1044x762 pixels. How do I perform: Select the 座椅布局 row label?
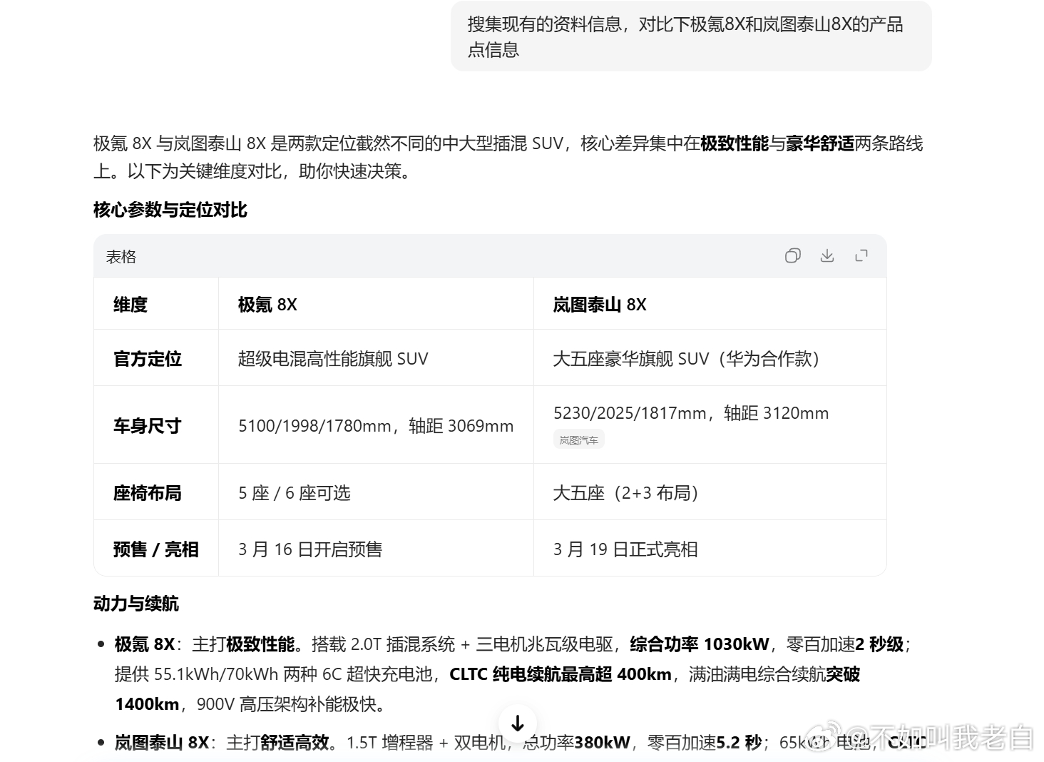148,493
